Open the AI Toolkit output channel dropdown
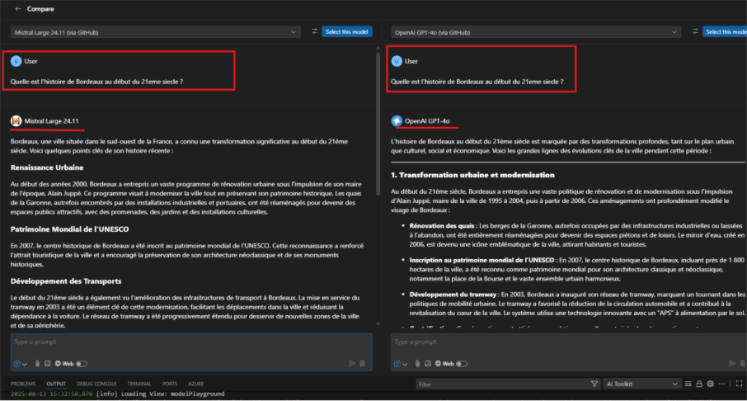The image size is (747, 401). tap(641, 384)
